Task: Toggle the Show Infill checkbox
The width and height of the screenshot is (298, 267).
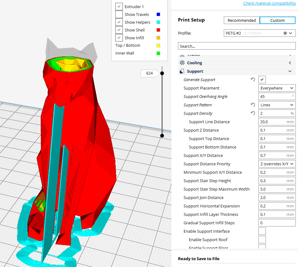Action: (x=119, y=38)
